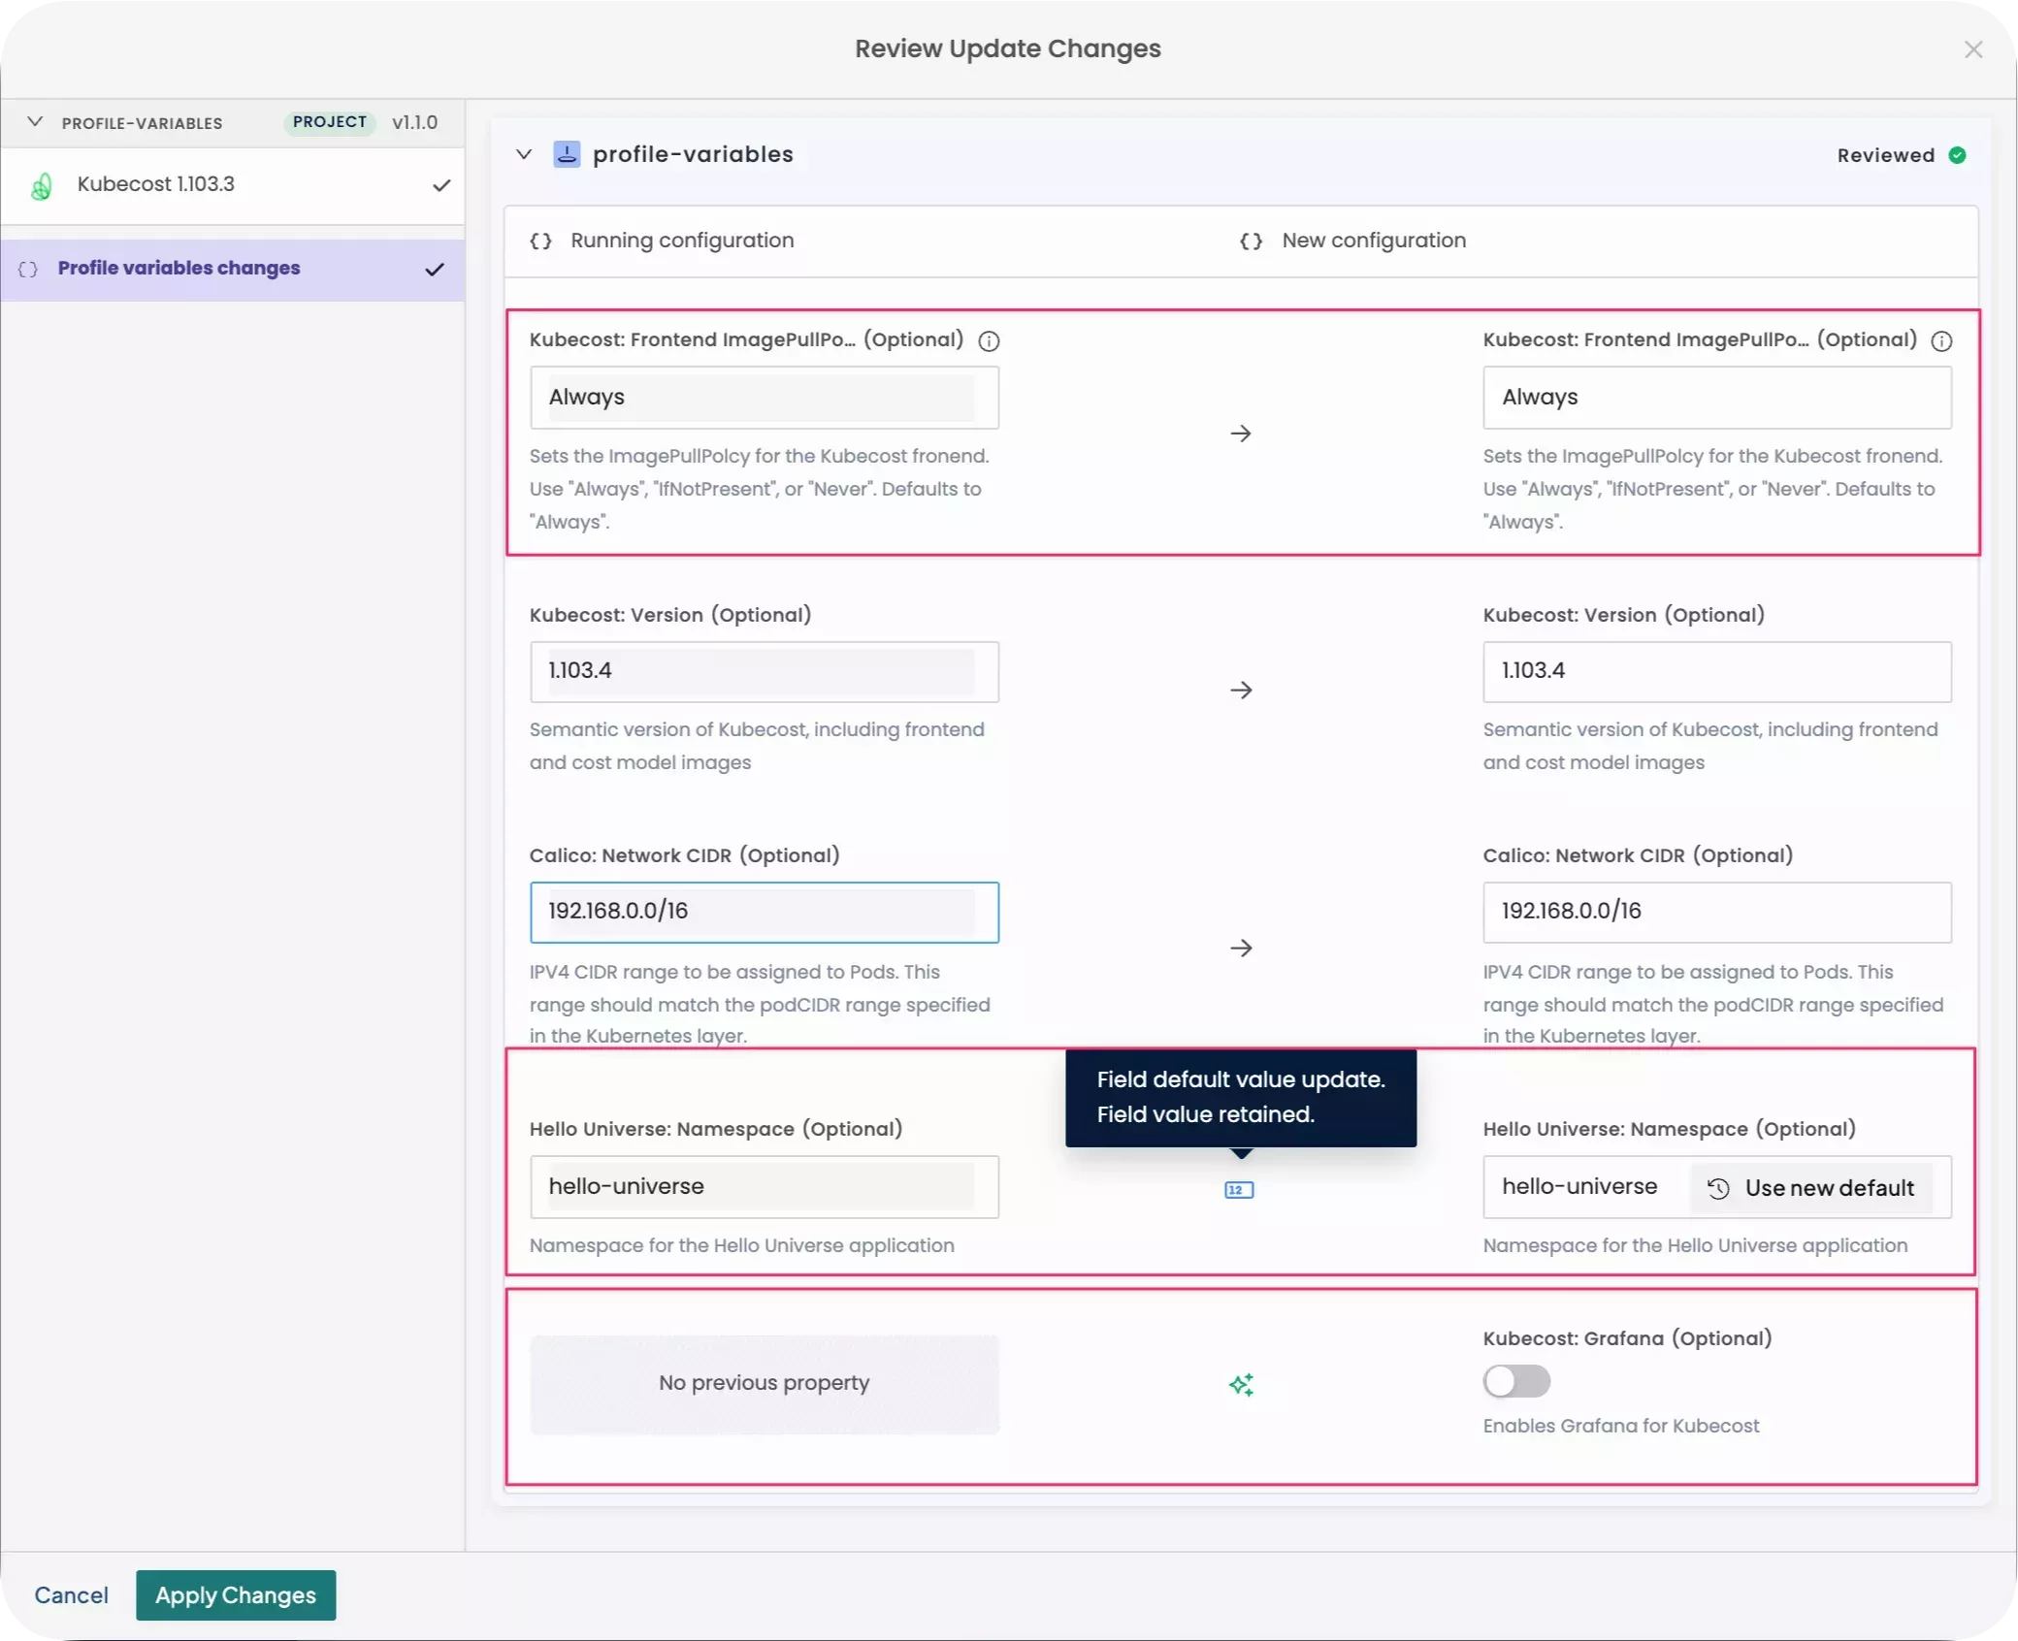This screenshot has width=2018, height=1641.
Task: Open Profile variables changes item
Action: (233, 269)
